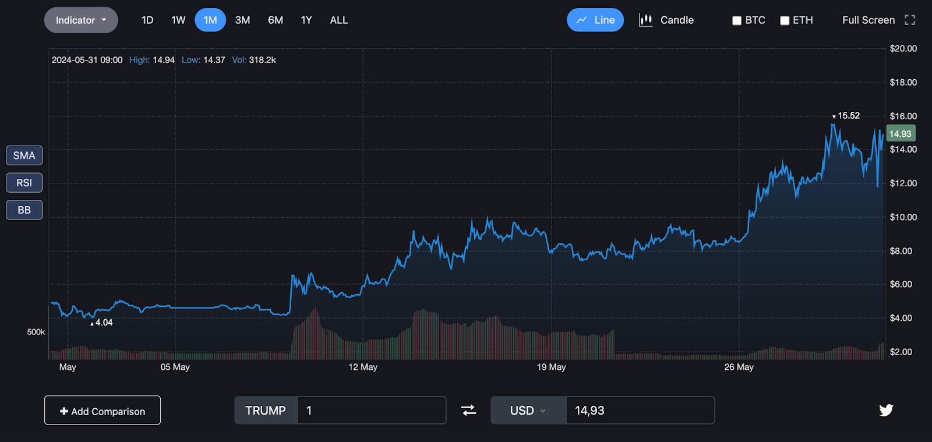The image size is (932, 442).
Task: Share chart via the Twitter icon
Action: click(x=886, y=411)
